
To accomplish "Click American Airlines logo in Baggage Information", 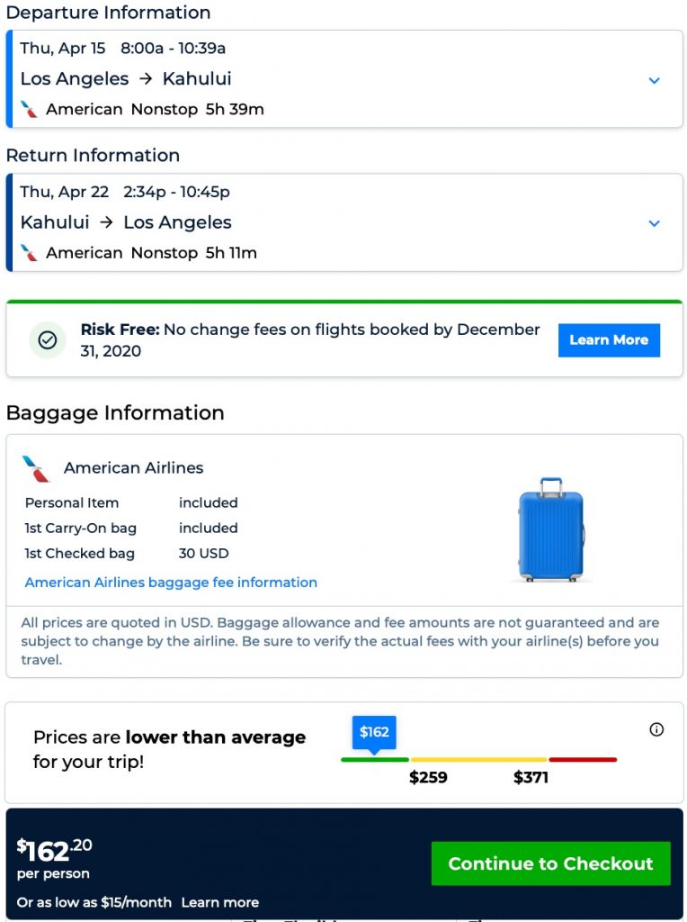I will [x=37, y=468].
